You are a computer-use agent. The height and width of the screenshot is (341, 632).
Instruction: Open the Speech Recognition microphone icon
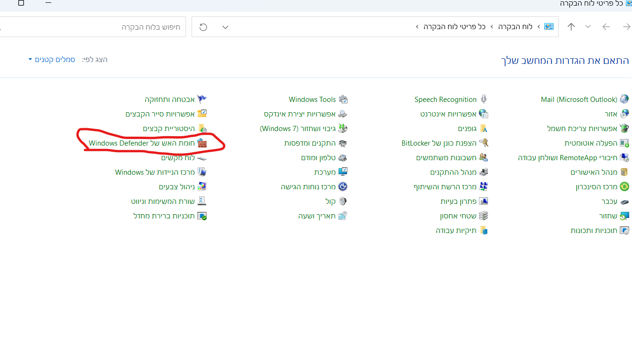484,99
